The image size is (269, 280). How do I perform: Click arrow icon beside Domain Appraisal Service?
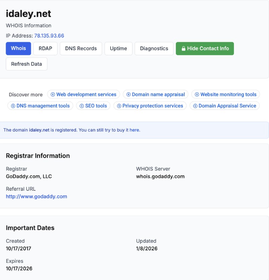tap(195, 106)
